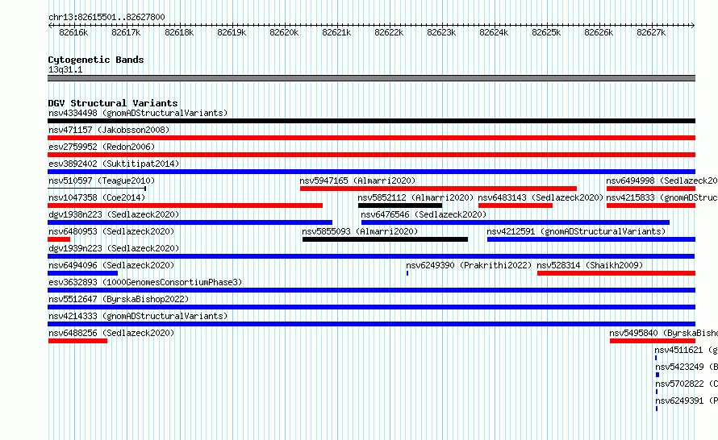The width and height of the screenshot is (718, 440).
Task: Select the nsv4511621 variant label
Action: coord(686,350)
